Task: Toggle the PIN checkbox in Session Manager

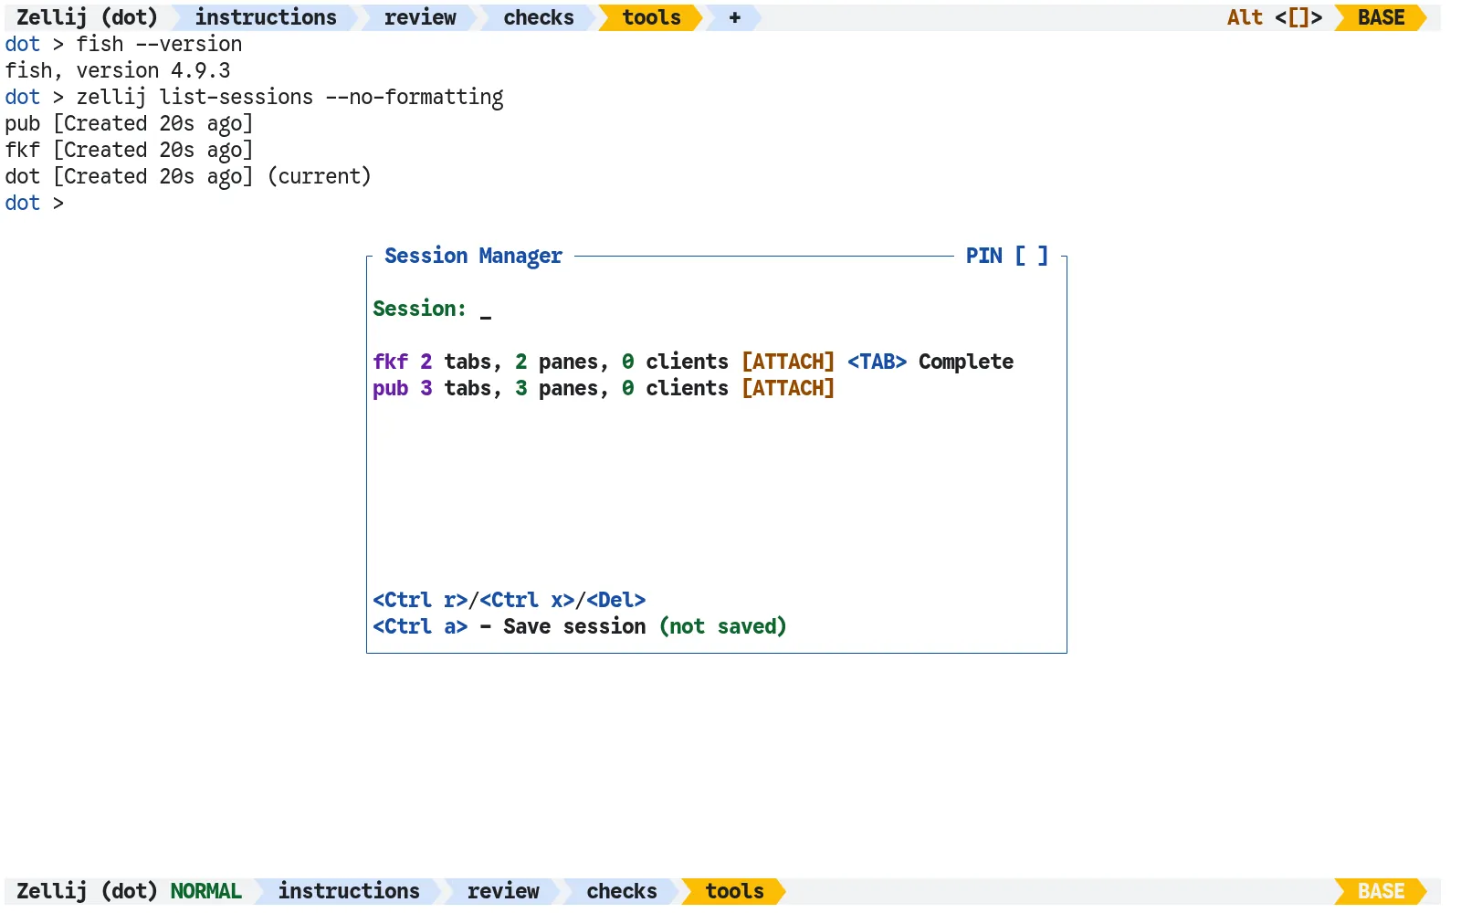Action: 1032,256
